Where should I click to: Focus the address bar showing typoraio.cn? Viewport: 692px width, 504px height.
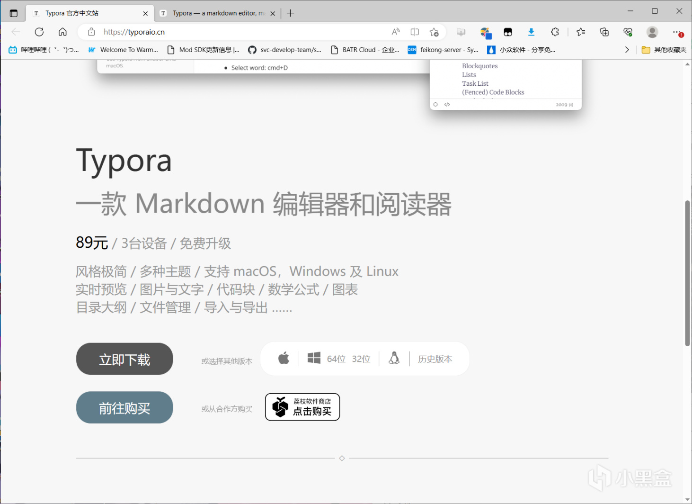[241, 32]
